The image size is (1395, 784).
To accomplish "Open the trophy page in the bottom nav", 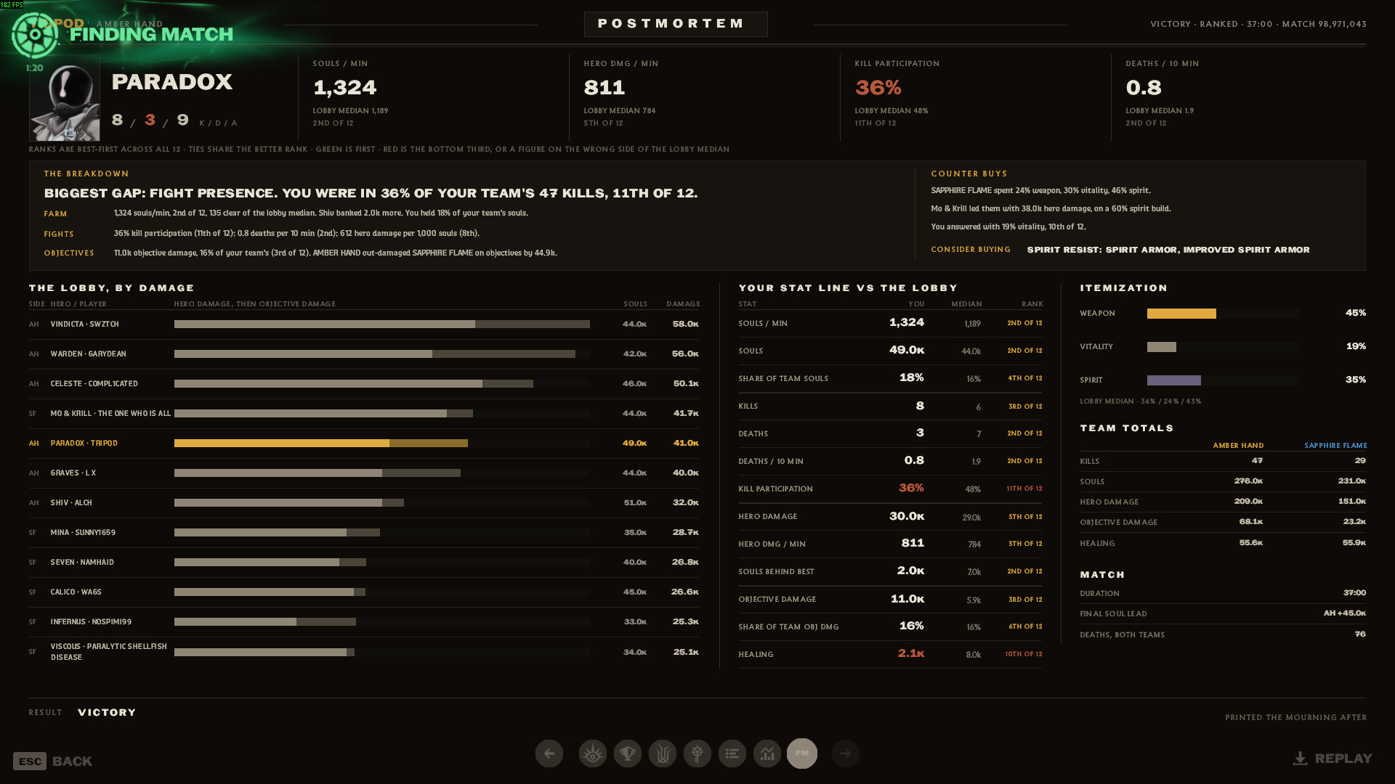I will pyautogui.click(x=628, y=754).
